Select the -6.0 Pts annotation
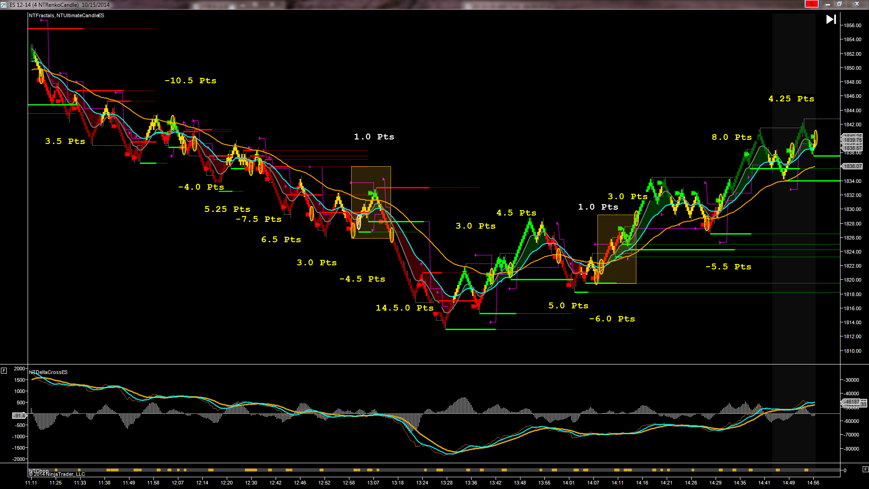This screenshot has width=869, height=489. (612, 319)
